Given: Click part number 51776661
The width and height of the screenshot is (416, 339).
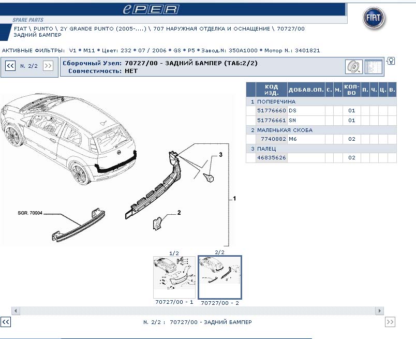Looking at the screenshot, I should (x=271, y=121).
